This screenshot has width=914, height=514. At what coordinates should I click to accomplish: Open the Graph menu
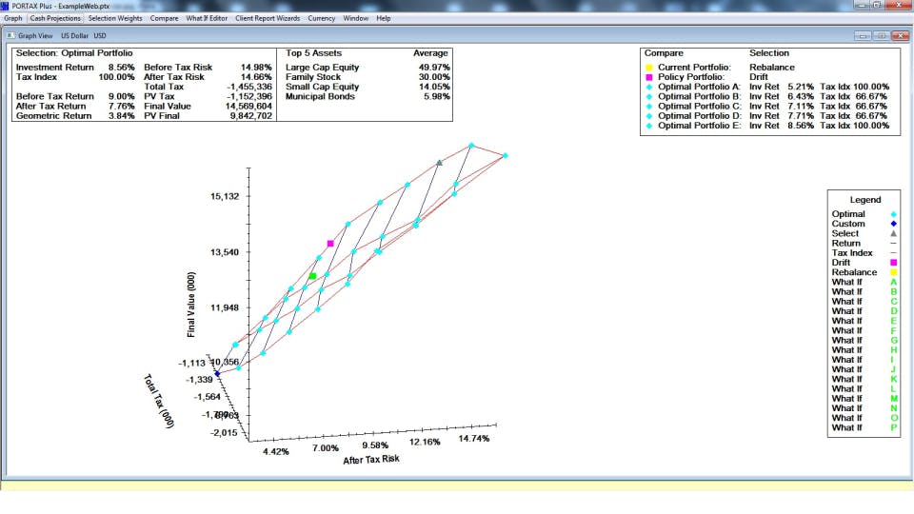(x=12, y=18)
